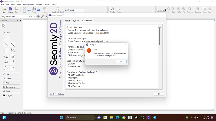This screenshot has height=121, width=216.
Task: Expand the Line section in Toolbox
Action: coord(11,74)
